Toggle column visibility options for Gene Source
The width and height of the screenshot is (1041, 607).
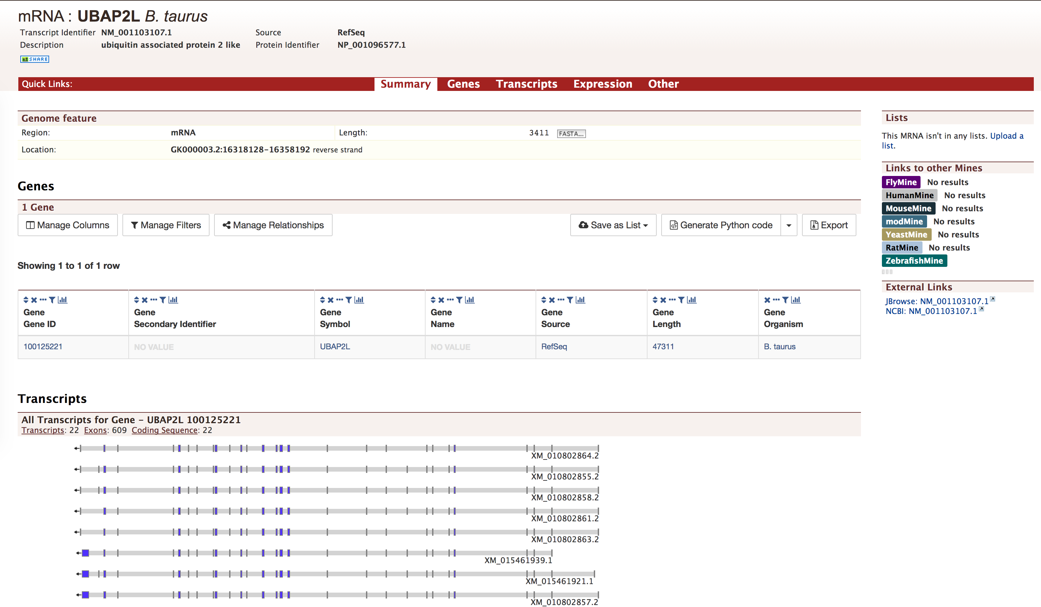coord(560,300)
